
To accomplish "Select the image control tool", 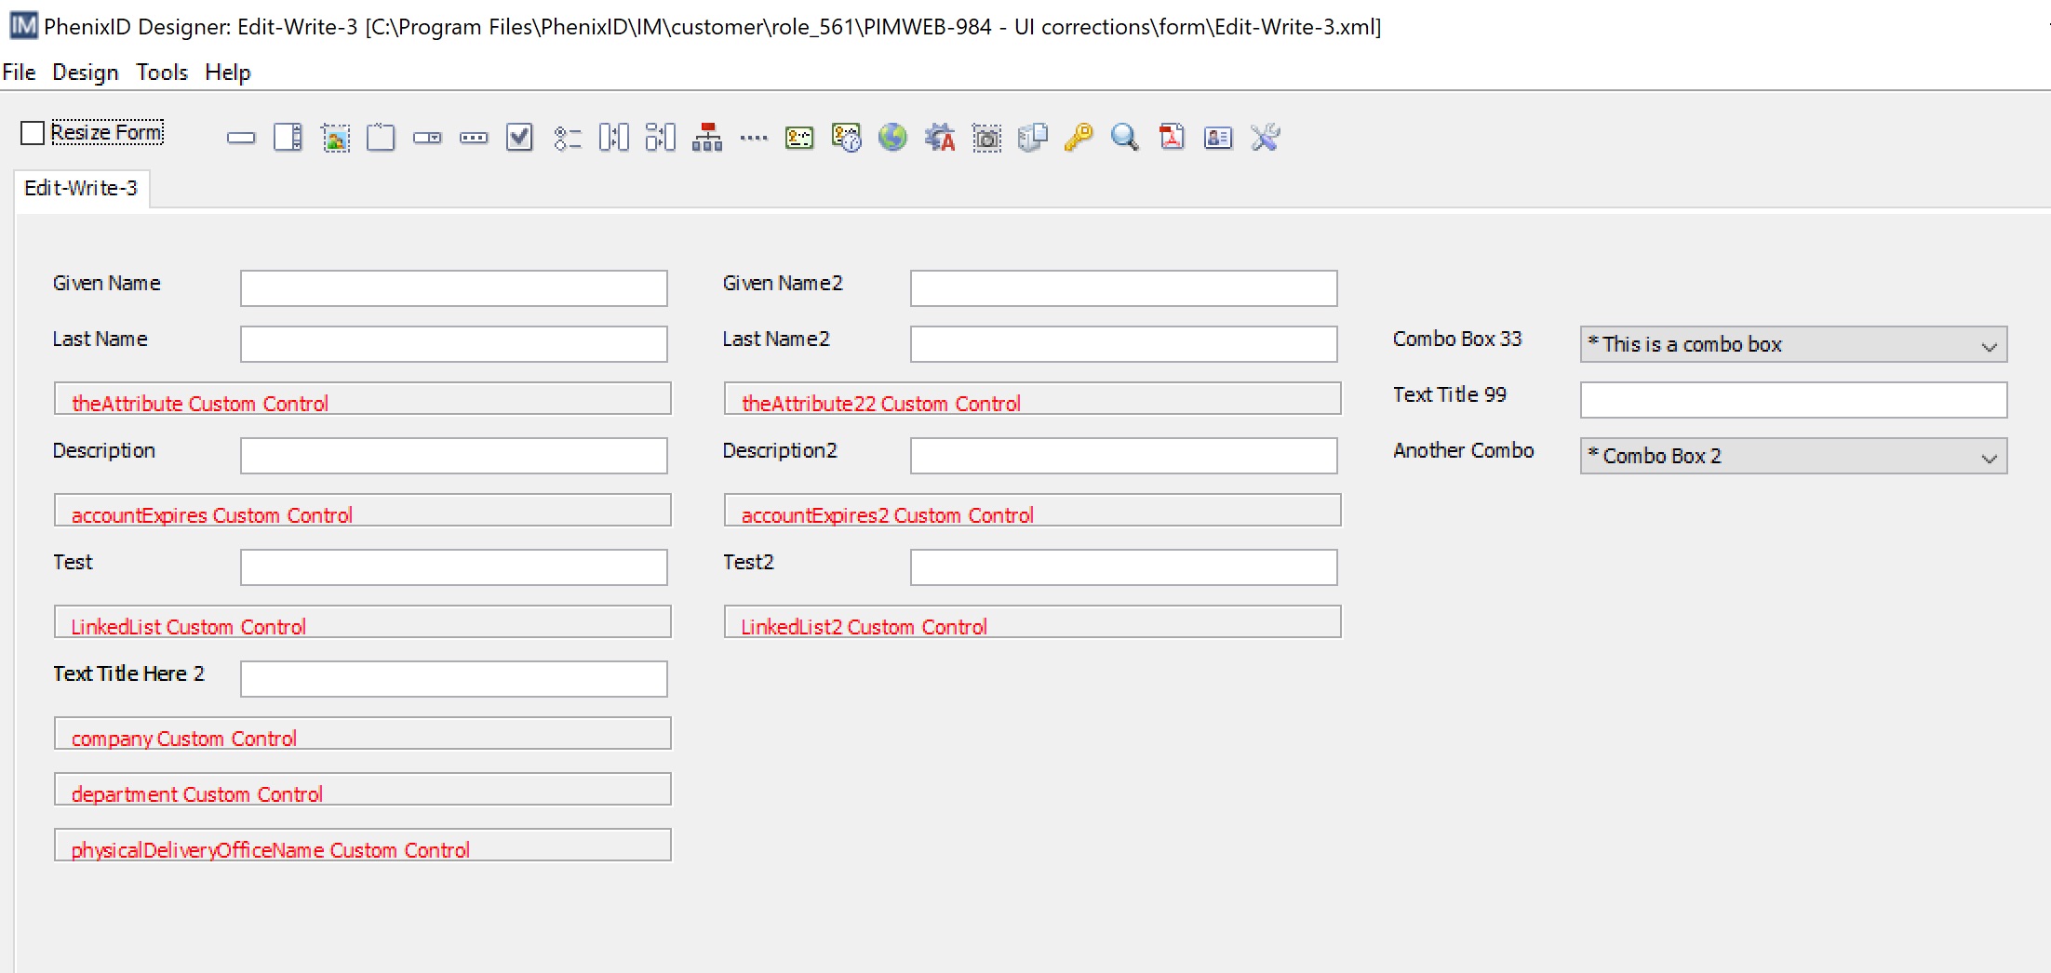I will [x=335, y=138].
